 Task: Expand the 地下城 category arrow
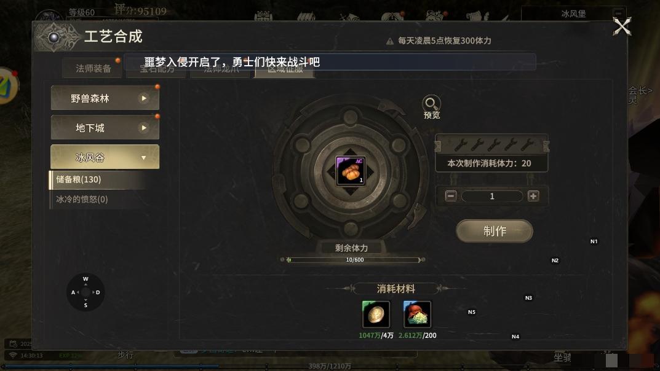(144, 128)
